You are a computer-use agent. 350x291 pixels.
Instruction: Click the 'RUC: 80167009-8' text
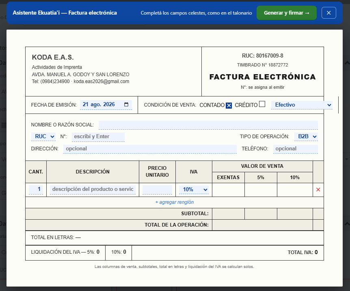click(x=262, y=56)
